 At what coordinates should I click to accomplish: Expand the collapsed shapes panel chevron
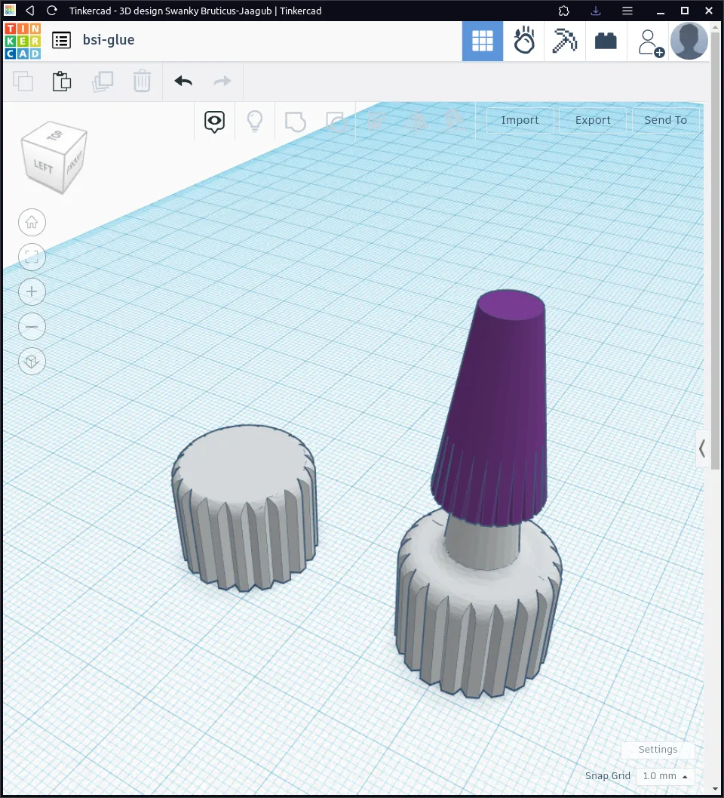click(x=702, y=448)
